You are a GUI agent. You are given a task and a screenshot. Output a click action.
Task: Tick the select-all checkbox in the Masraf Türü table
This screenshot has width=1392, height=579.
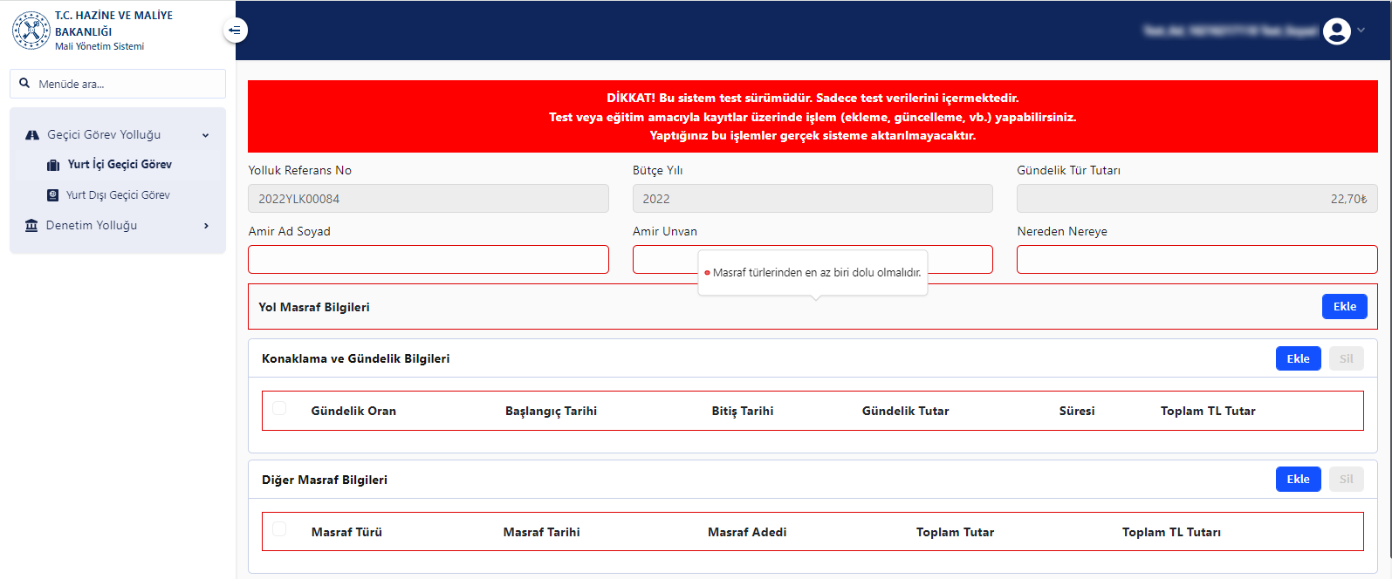coord(279,529)
